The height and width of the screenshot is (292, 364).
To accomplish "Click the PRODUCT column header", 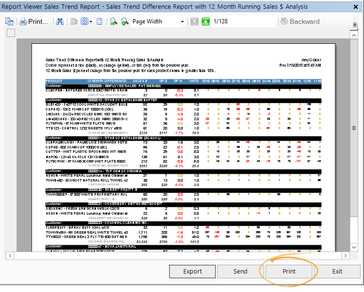I will pos(54,81).
